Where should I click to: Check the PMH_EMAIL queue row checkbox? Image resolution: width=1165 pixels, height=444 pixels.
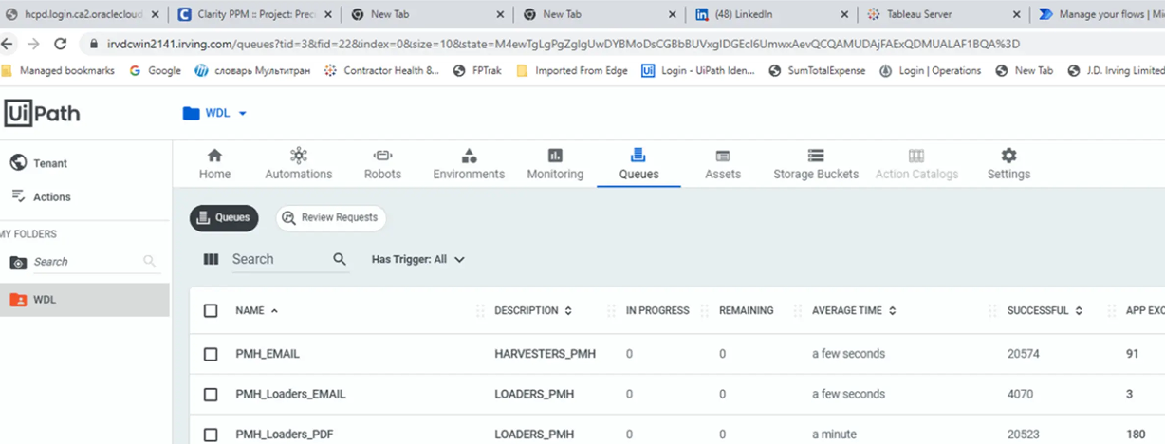coord(211,354)
